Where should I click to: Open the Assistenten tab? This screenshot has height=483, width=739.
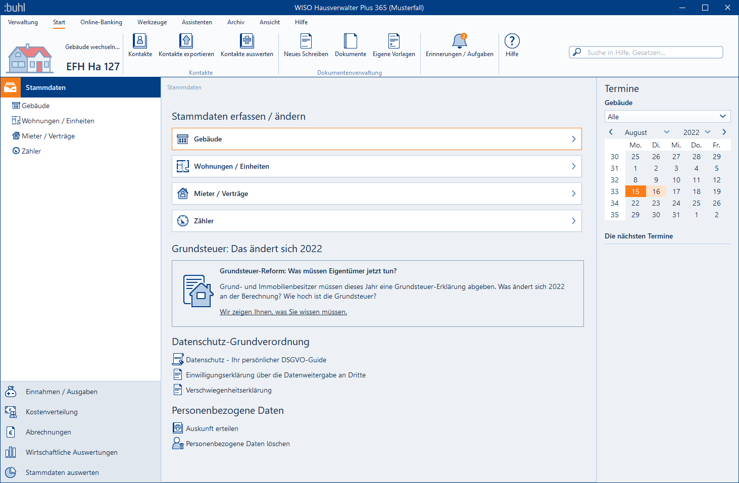coord(197,22)
